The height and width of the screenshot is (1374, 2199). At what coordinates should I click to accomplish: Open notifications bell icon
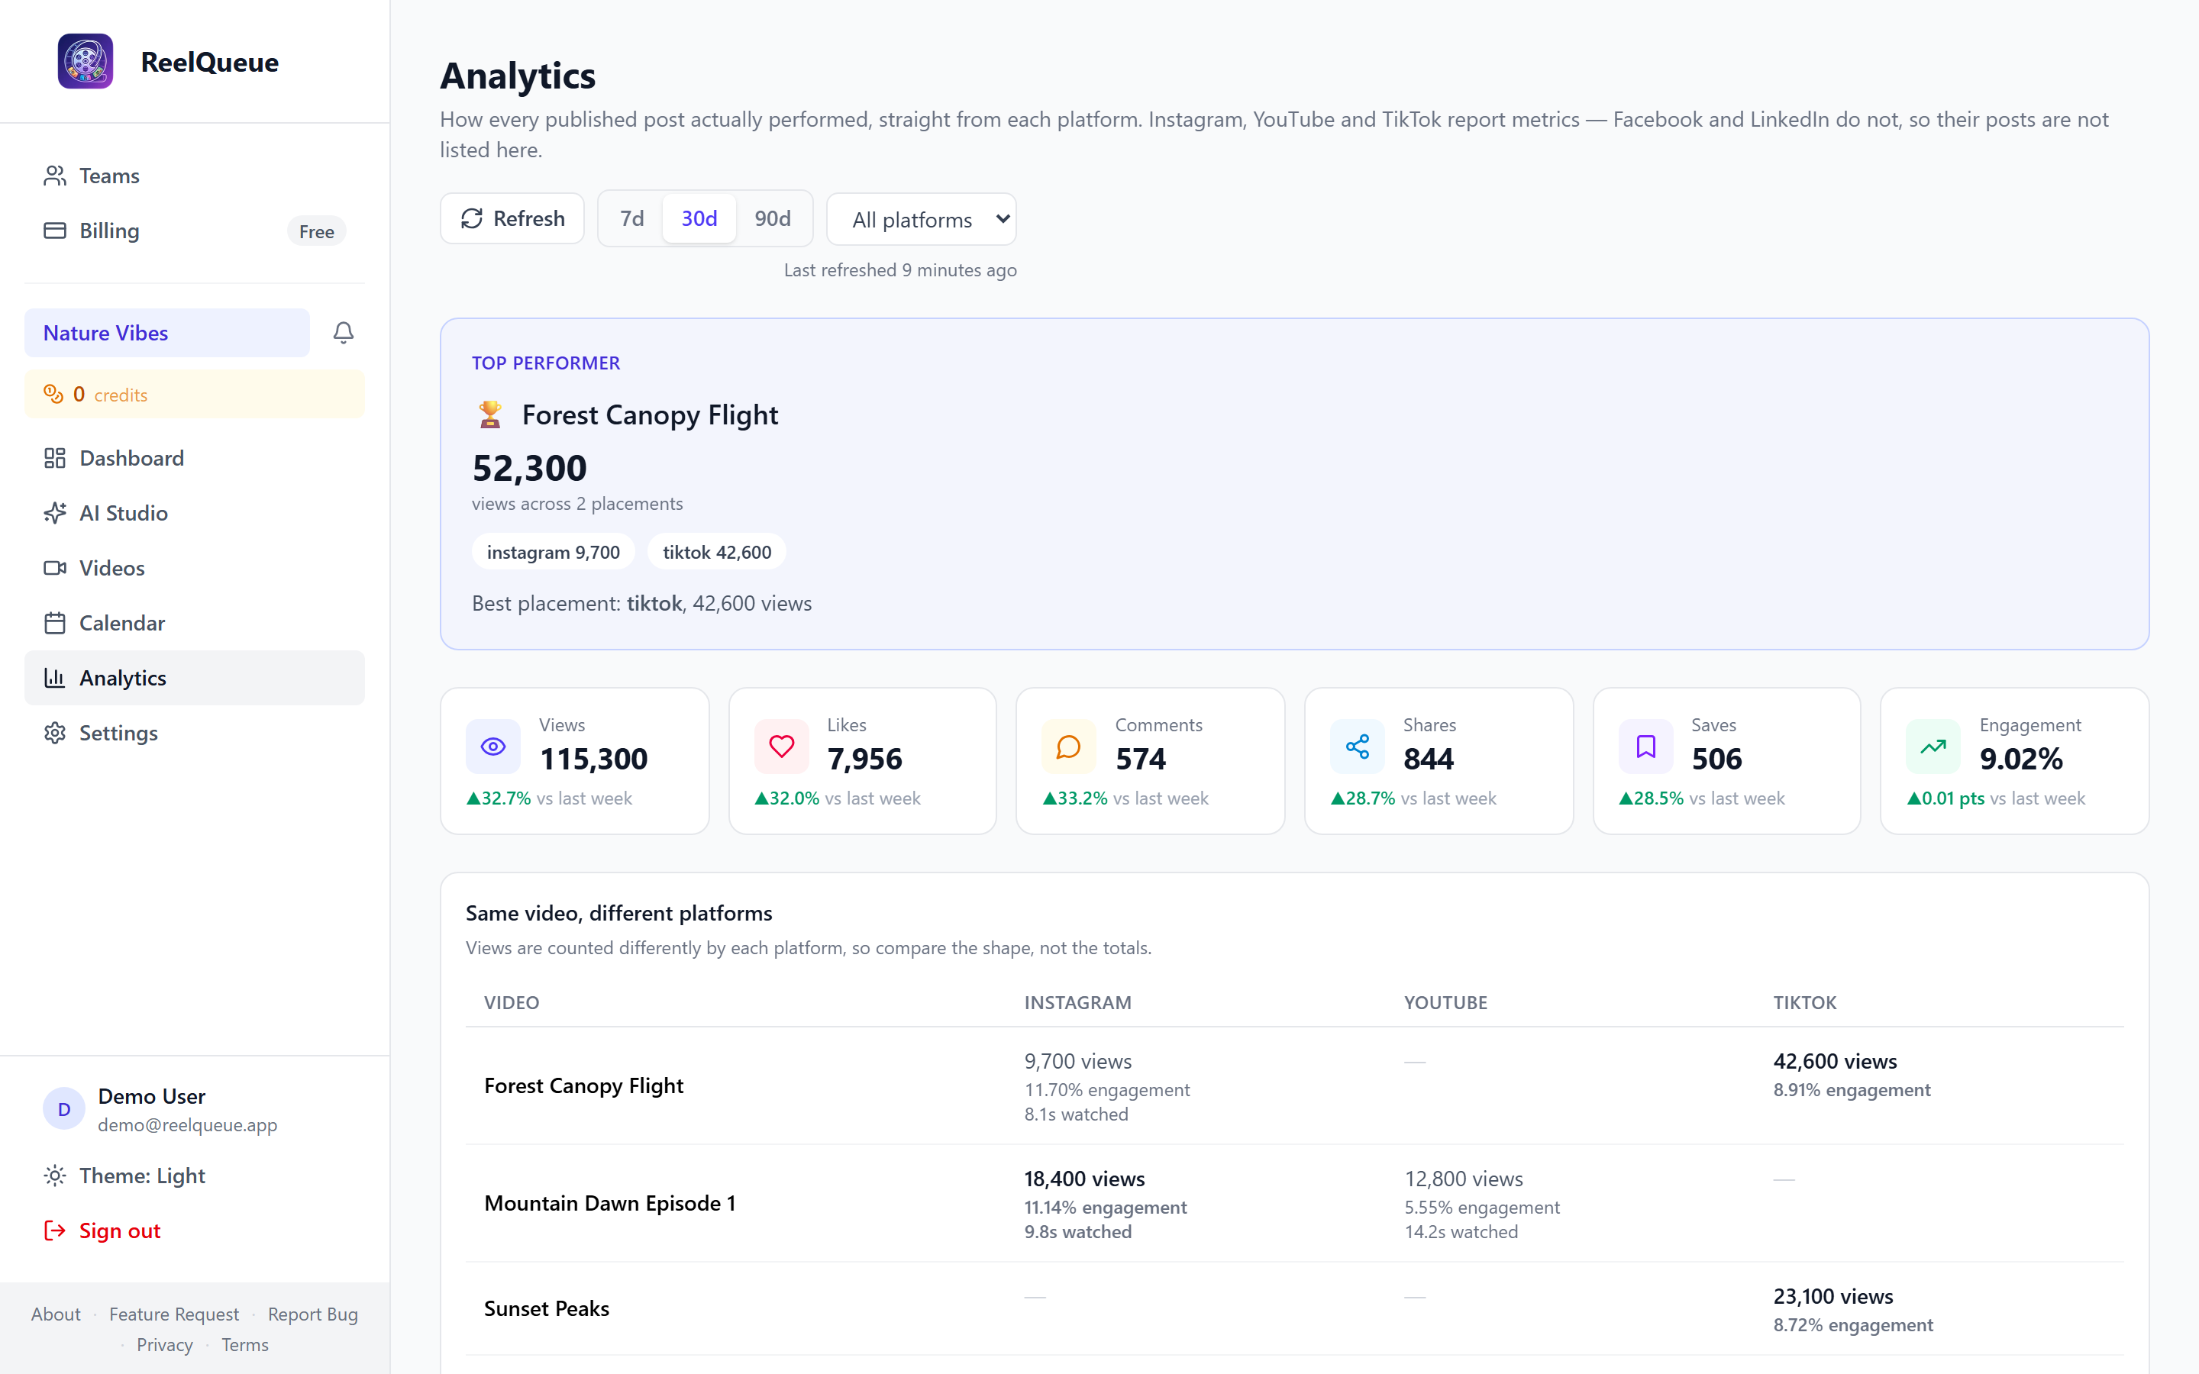(x=344, y=333)
